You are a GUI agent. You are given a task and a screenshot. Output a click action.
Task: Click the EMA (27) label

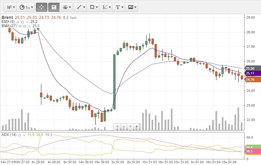pos(9,26)
